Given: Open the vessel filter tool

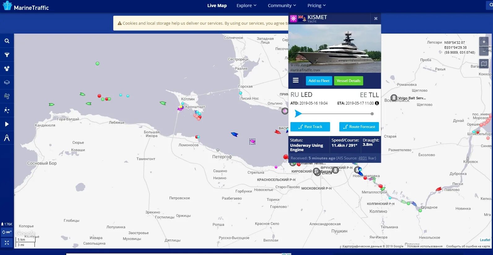Looking at the screenshot, I should (7, 55).
